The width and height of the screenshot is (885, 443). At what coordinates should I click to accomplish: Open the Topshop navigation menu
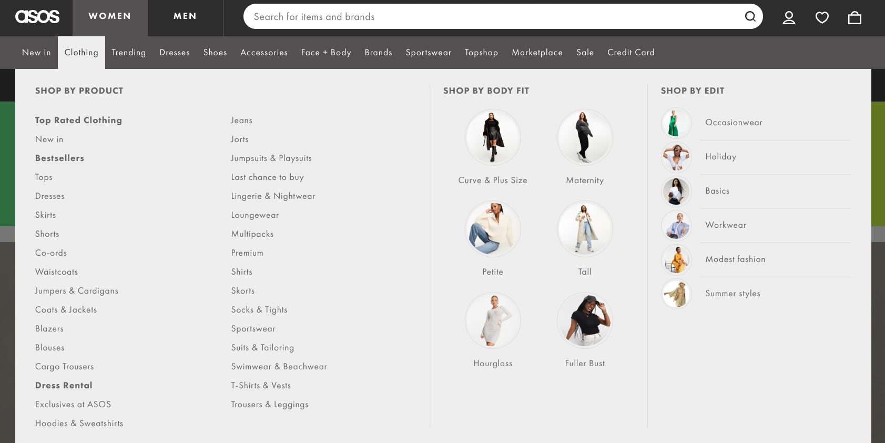[x=481, y=53]
